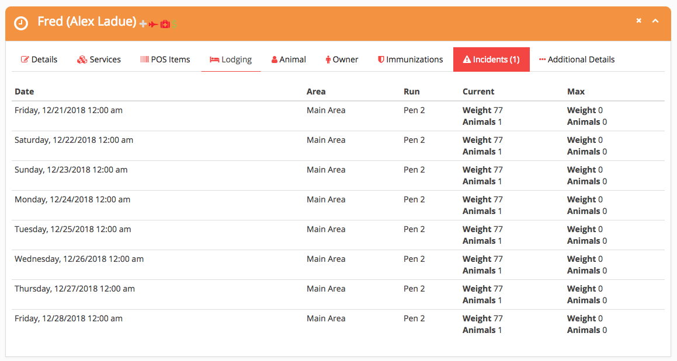
Task: Select the Saturday, 12/22/2018 12:00 am date
Action: tap(74, 140)
